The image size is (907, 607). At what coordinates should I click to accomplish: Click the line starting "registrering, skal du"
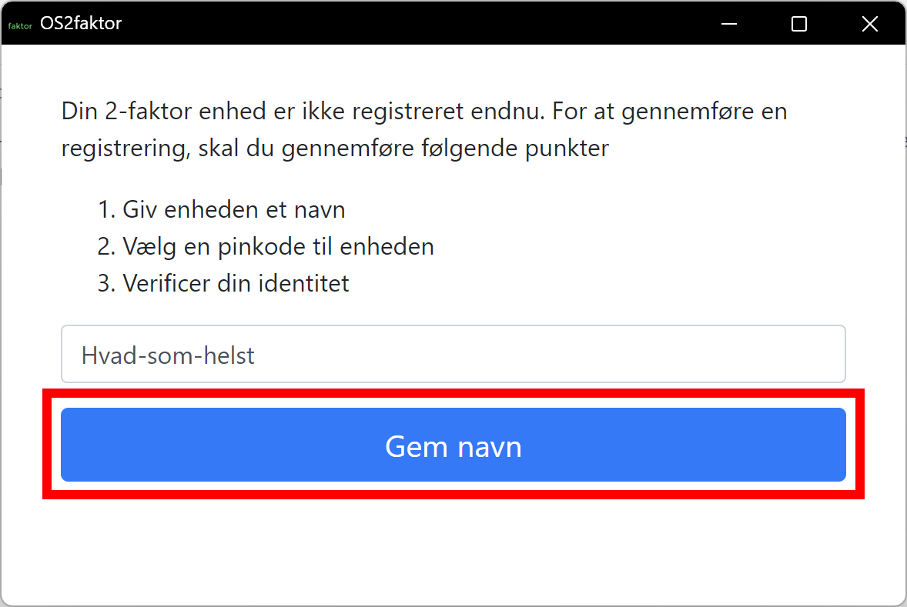pyautogui.click(x=335, y=148)
